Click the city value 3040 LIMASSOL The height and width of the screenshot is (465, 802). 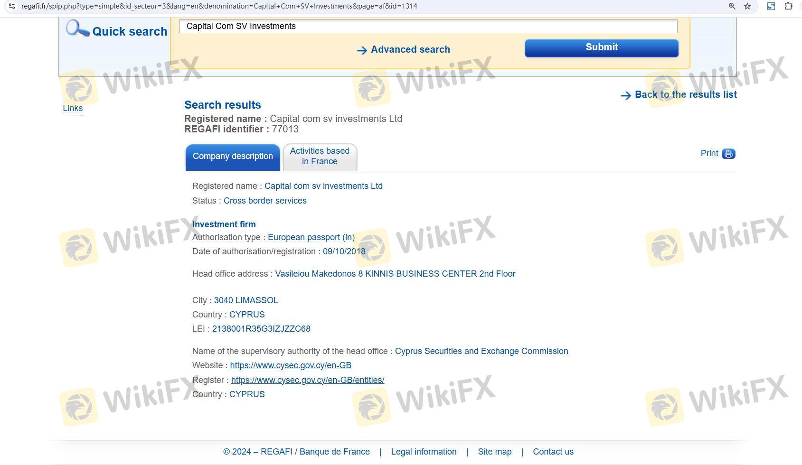click(246, 300)
